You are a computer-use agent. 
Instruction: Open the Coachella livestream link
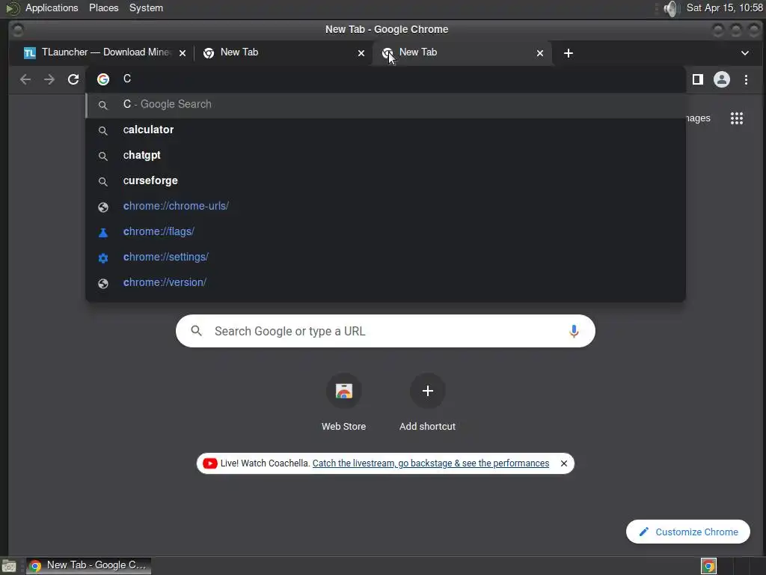(x=430, y=463)
